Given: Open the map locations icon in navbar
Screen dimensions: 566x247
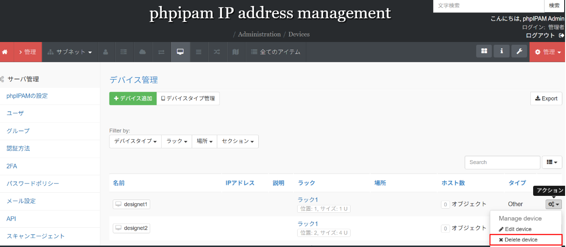Looking at the screenshot, I should pos(236,52).
